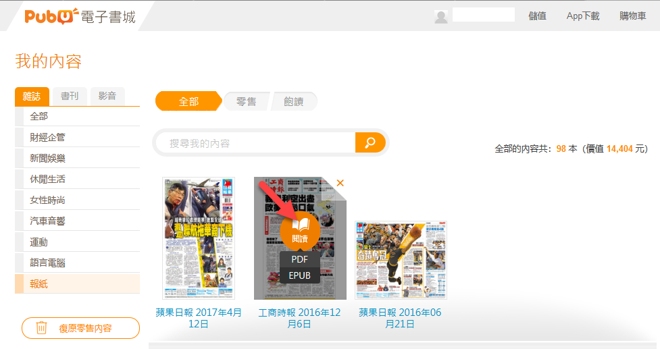Click the Pubu 電子書城 logo
Viewport: 660px width, 349px height.
point(80,16)
